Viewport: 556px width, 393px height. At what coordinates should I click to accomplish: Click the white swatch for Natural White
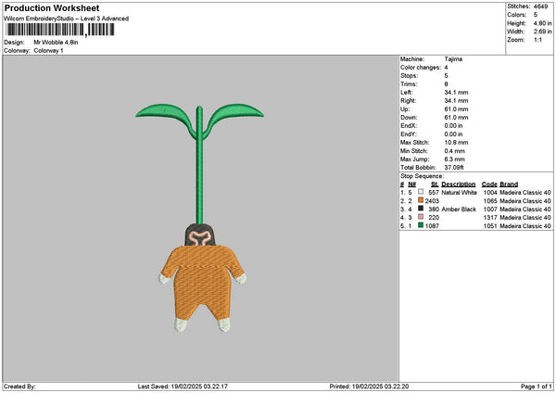coord(421,192)
